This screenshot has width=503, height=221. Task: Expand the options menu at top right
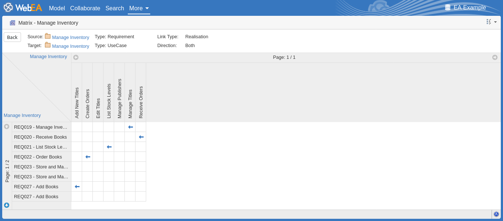point(491,22)
